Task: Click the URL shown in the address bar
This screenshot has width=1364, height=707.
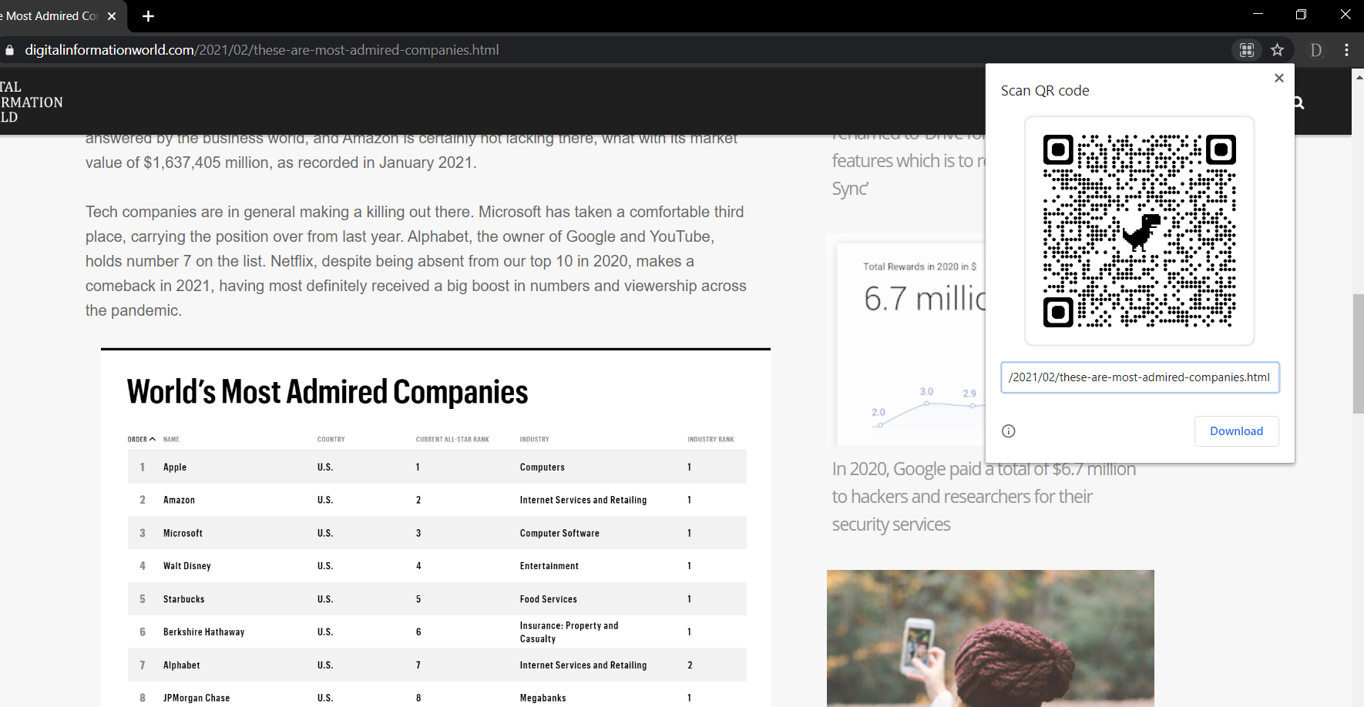Action: tap(262, 49)
